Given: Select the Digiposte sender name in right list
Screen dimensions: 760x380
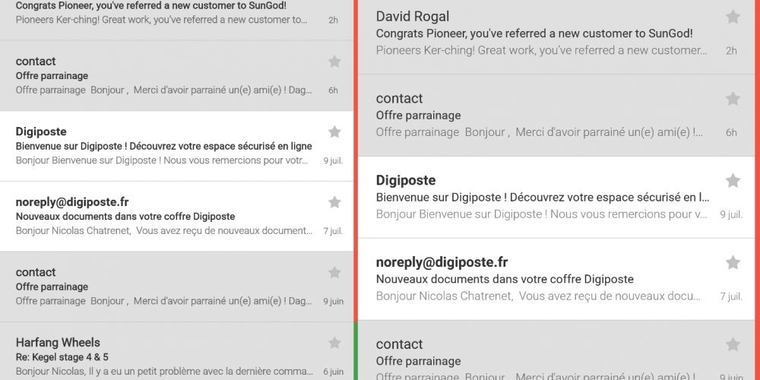Looking at the screenshot, I should pos(406,180).
